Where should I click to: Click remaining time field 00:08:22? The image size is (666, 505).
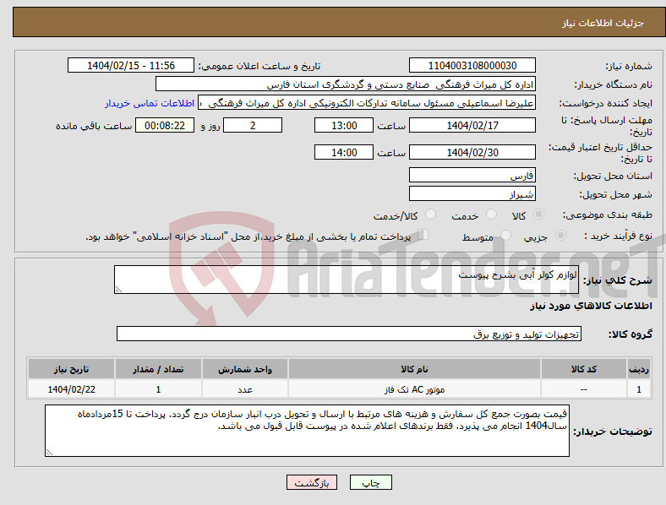(x=165, y=125)
